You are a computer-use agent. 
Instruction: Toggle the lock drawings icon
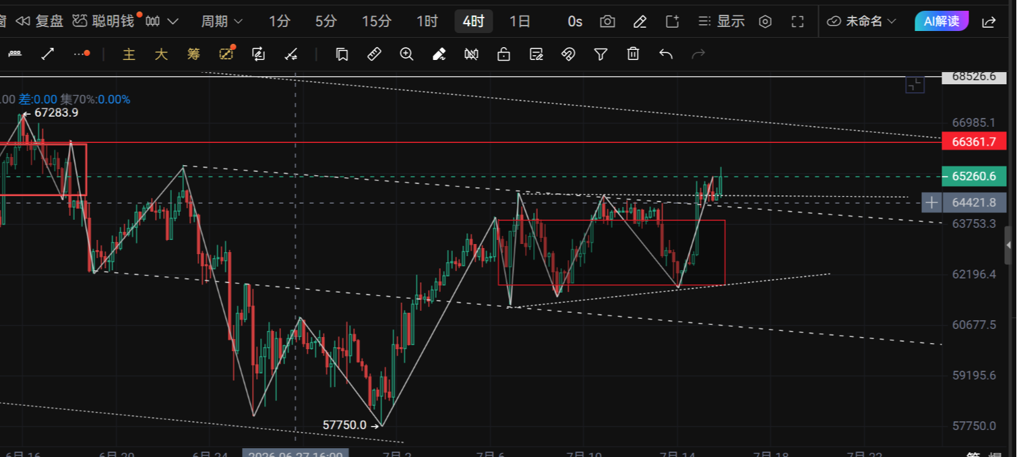(x=503, y=55)
